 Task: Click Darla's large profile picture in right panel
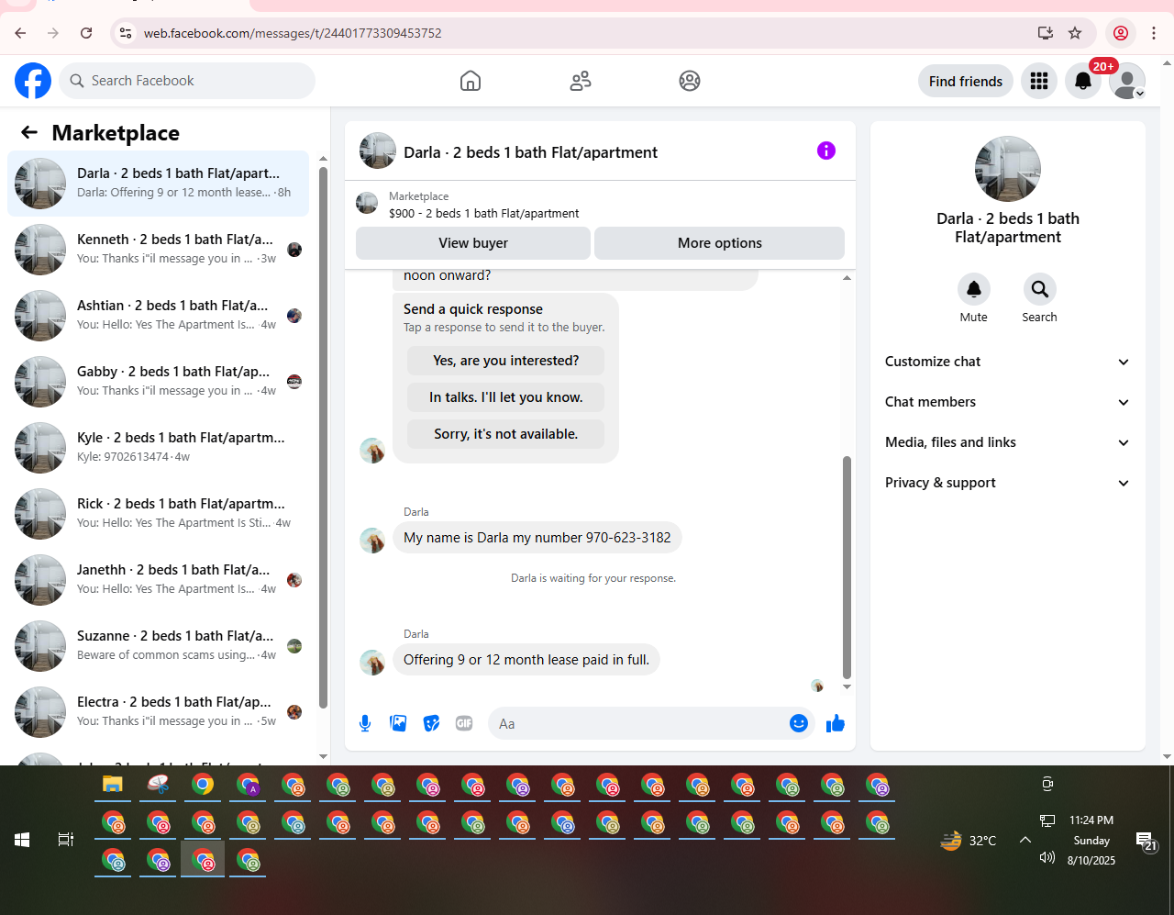tap(1008, 169)
